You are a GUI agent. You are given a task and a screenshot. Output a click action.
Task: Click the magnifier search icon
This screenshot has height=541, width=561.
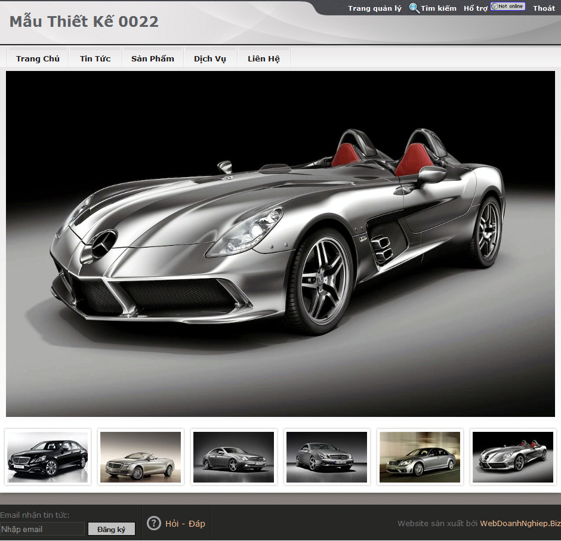(414, 8)
